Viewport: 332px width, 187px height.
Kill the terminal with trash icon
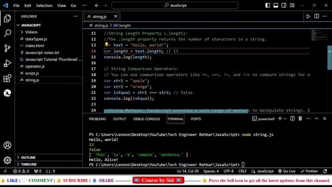coord(300,119)
